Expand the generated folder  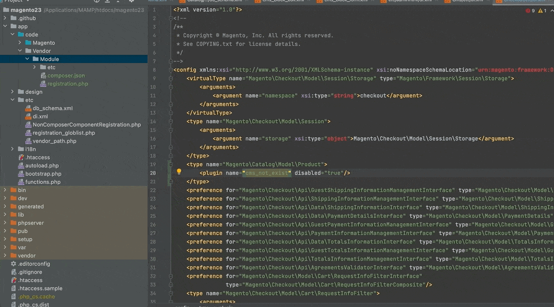pos(5,206)
